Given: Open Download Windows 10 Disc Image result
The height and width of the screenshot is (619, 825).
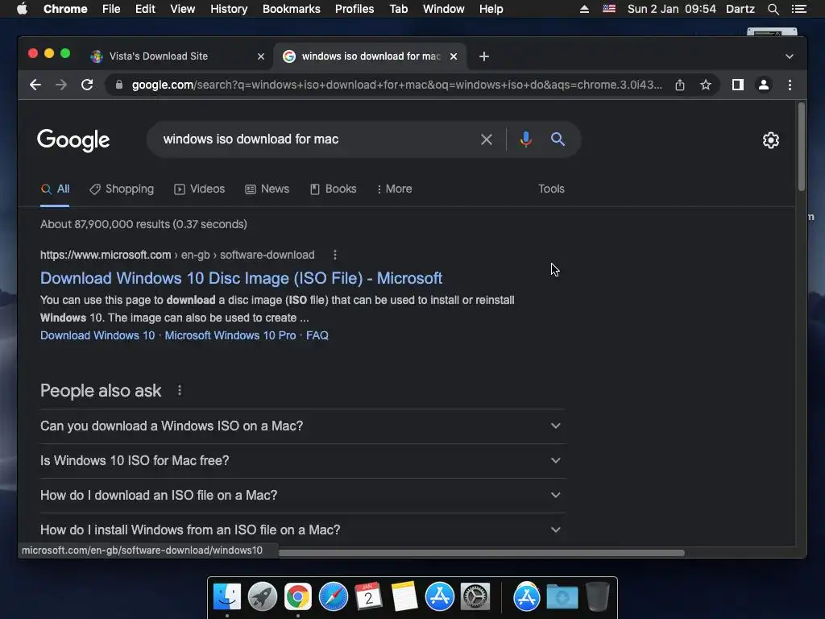Looking at the screenshot, I should click(241, 278).
